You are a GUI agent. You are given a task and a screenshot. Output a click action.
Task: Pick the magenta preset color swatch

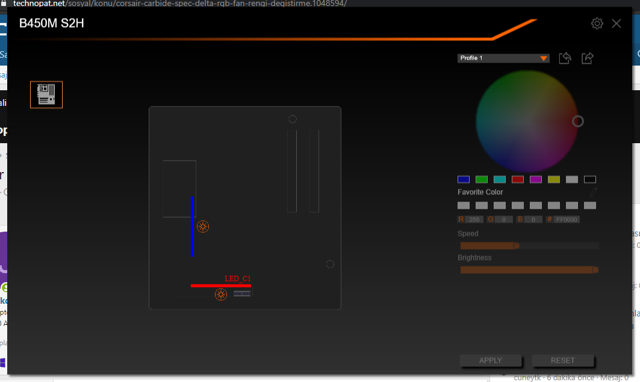click(535, 179)
